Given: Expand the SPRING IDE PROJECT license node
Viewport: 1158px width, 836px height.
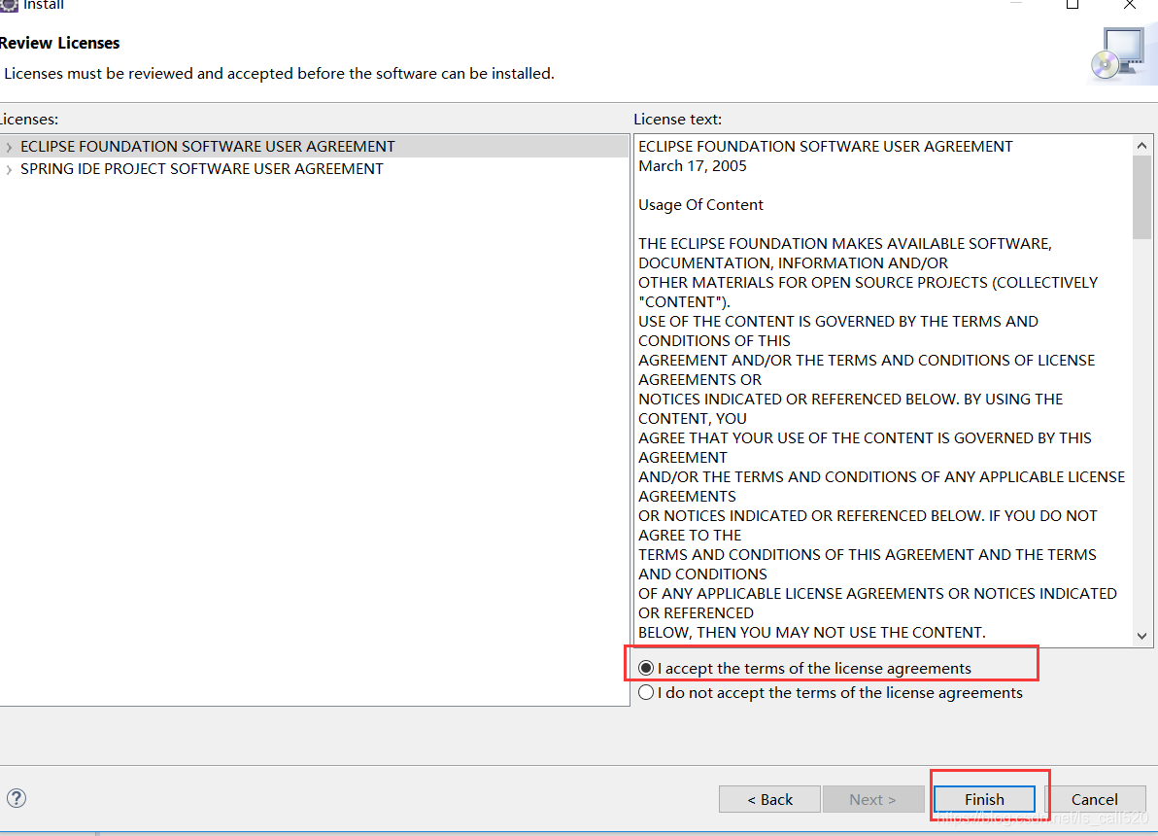Looking at the screenshot, I should (8, 168).
